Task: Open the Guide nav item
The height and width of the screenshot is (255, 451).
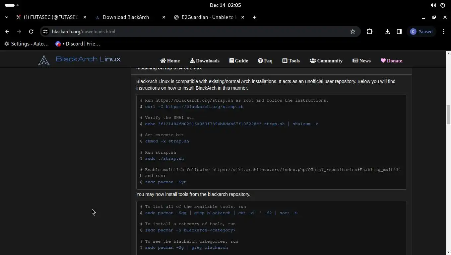Action: [239, 61]
